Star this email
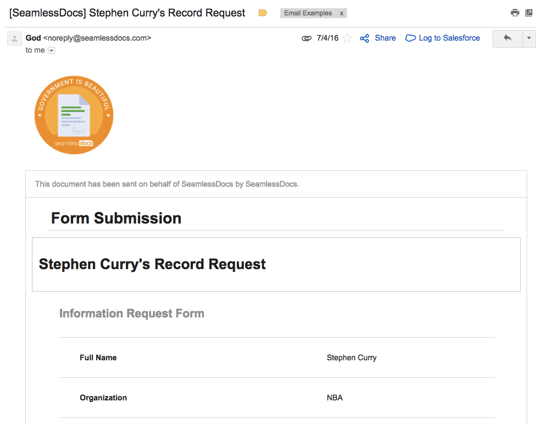 point(347,38)
